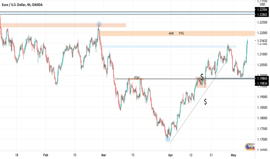Click the 1.22984 price label
The width and height of the screenshot is (270, 159).
tap(262, 10)
